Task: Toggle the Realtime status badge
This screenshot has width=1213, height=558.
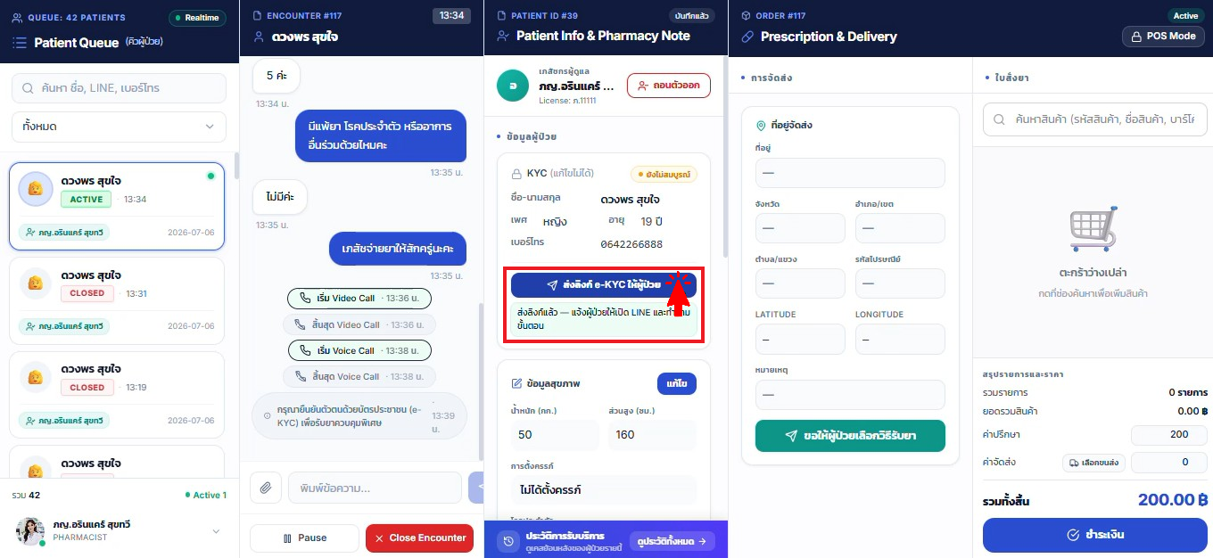Action: (x=197, y=18)
